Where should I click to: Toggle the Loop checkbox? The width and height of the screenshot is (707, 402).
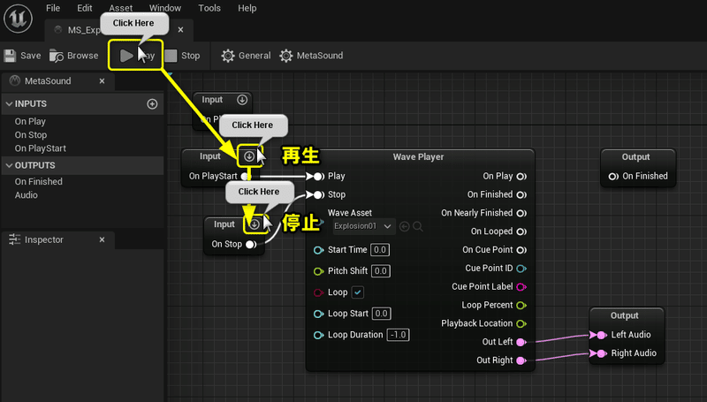(x=358, y=292)
